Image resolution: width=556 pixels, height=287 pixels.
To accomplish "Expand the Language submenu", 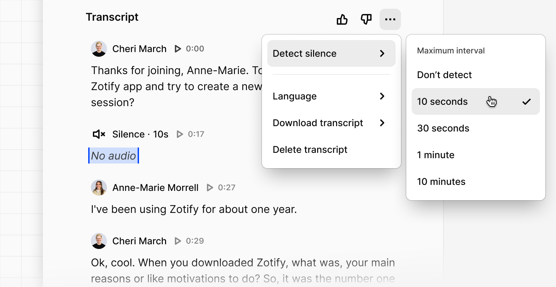I will [295, 96].
